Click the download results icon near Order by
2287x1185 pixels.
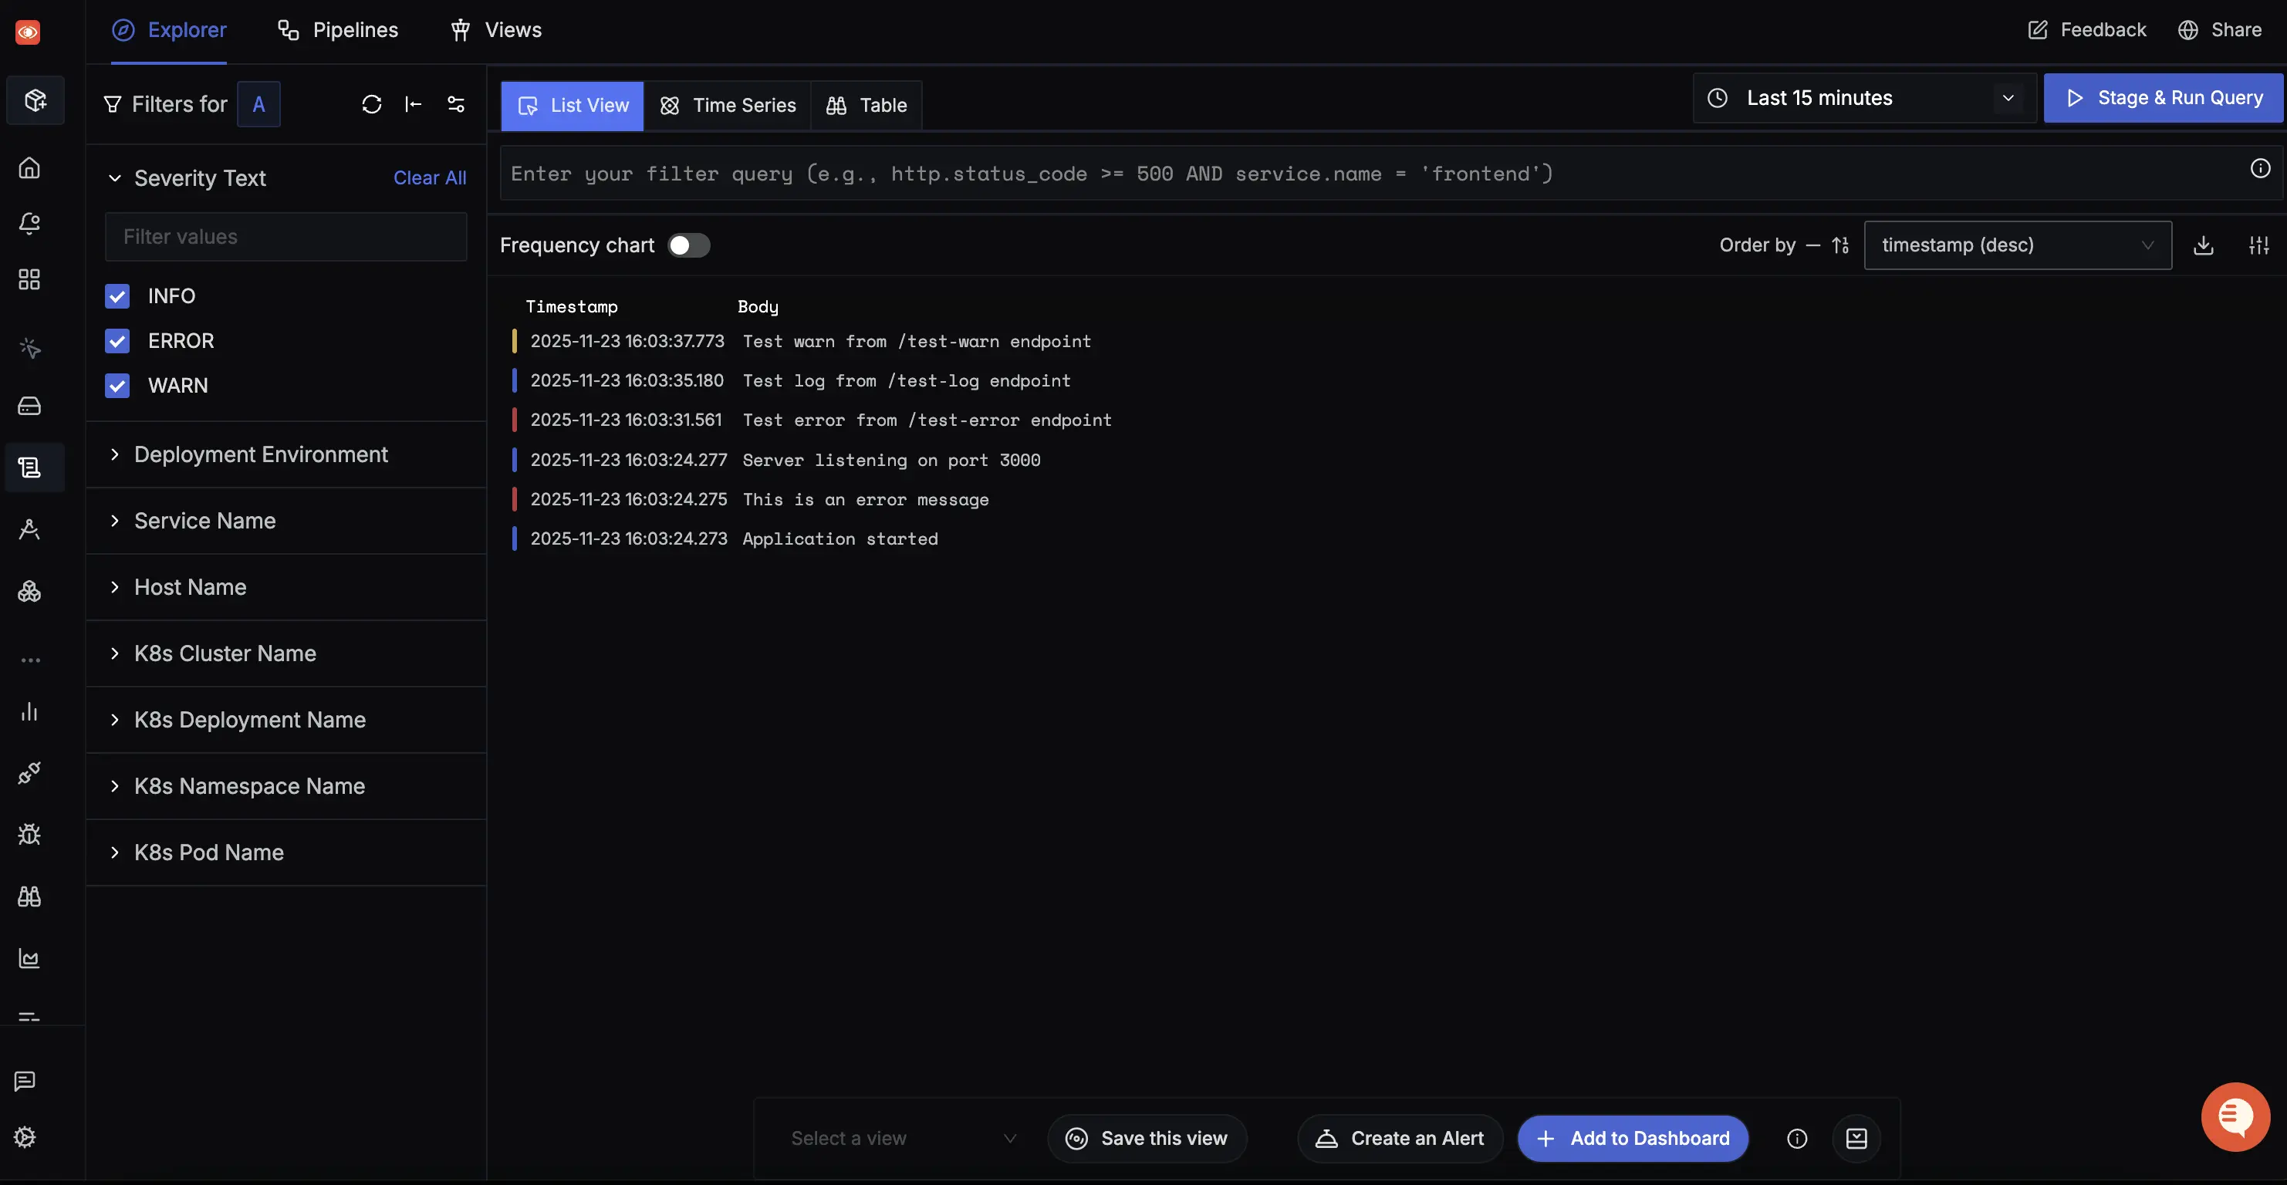[x=2204, y=245]
